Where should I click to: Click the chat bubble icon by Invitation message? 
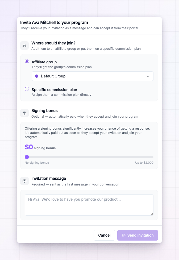[x=24, y=181]
